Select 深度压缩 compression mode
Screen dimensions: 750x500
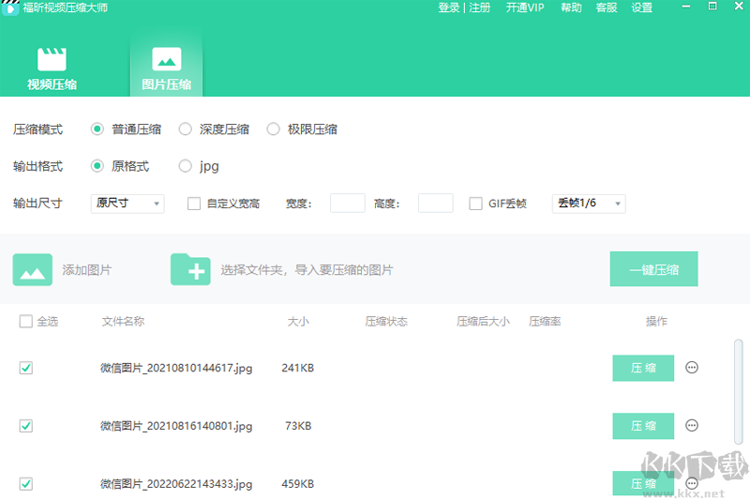[185, 129]
